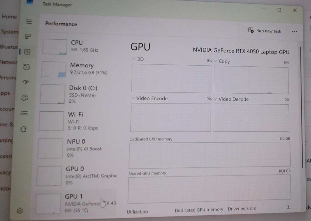The image size is (311, 221).
Task: Click the Disk 0 mini graph thumbnail
Action: coord(52,94)
